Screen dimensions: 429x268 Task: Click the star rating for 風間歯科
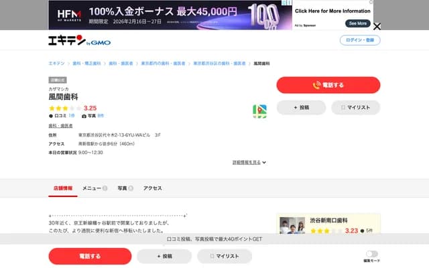64,108
